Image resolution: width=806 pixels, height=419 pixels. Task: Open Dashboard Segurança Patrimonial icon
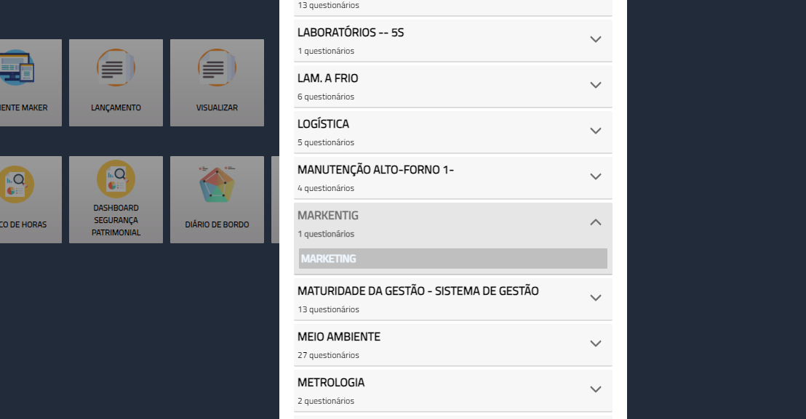(x=116, y=179)
